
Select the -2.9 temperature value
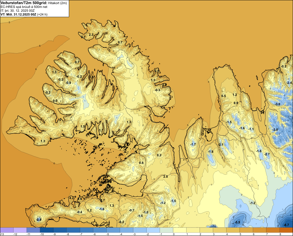tap(39, 220)
